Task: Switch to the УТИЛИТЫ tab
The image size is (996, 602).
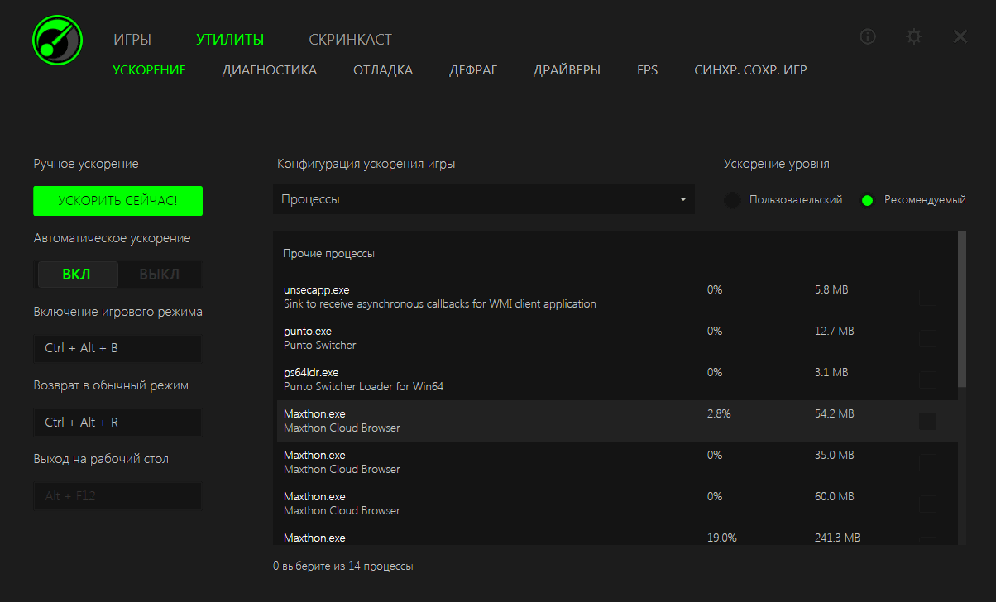Action: tap(230, 40)
